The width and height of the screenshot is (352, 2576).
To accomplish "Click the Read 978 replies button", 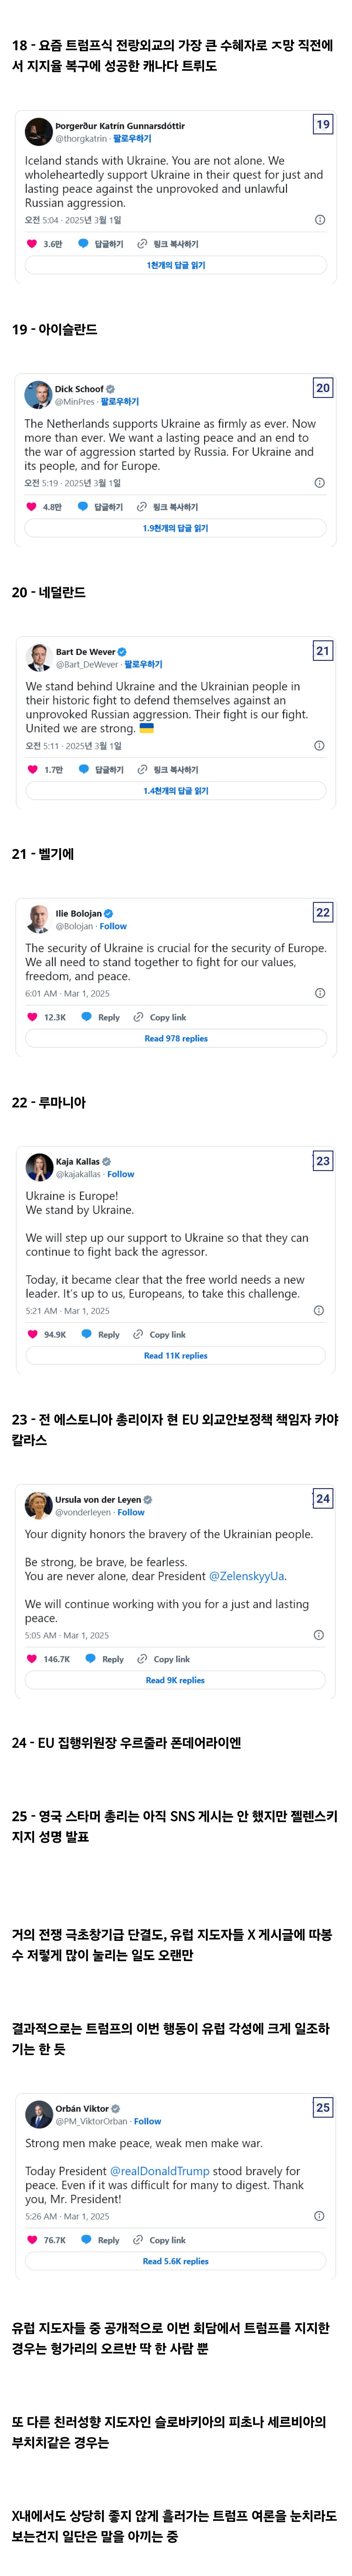I will 176,1038.
